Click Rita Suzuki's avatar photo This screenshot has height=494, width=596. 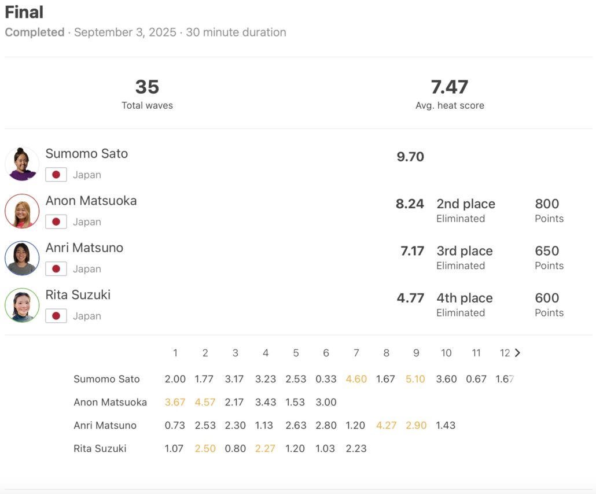point(22,305)
